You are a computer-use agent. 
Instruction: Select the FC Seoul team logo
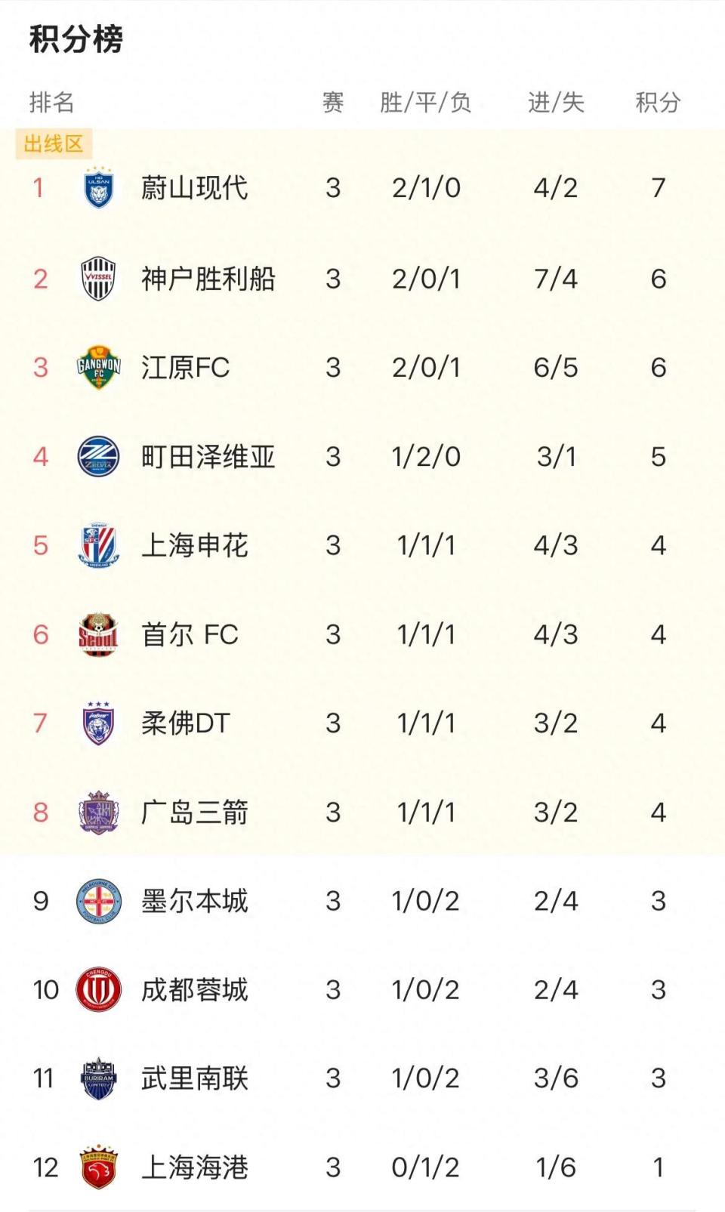tap(99, 634)
